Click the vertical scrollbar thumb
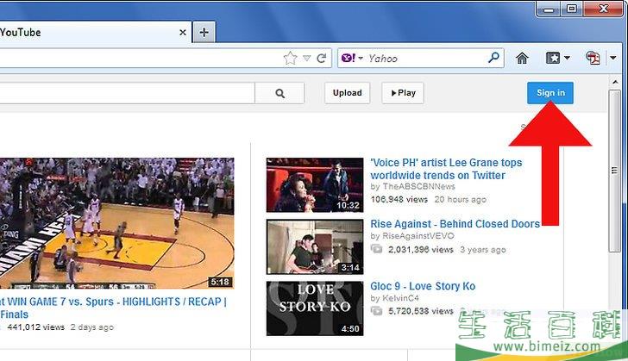The height and width of the screenshot is (361, 628). [x=615, y=171]
